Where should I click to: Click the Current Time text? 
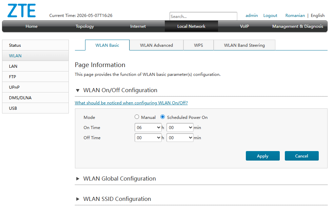point(81,16)
